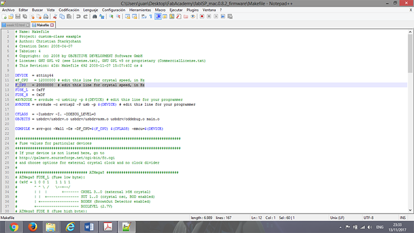Open the Archivo menu
Screen dimensions: 414x233
8,10
